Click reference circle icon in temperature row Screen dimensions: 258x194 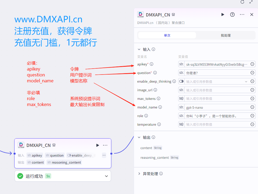coord(252,124)
